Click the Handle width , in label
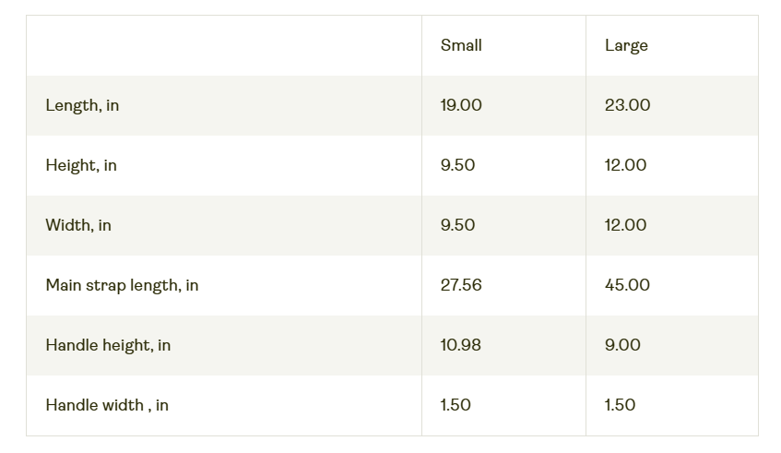Image resolution: width=781 pixels, height=453 pixels. pyautogui.click(x=107, y=405)
